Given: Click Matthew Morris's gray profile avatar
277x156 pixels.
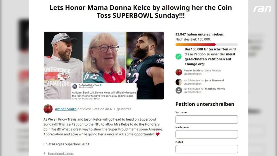Looking at the screenshot, I should click(179, 90).
